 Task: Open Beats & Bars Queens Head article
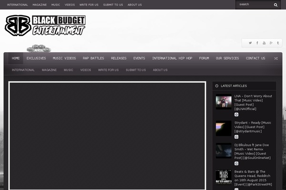(x=253, y=178)
